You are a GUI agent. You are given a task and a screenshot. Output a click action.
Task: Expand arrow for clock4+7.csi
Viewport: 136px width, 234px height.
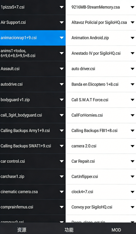point(132,192)
